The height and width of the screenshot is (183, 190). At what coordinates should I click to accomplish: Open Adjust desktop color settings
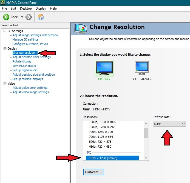(32, 57)
